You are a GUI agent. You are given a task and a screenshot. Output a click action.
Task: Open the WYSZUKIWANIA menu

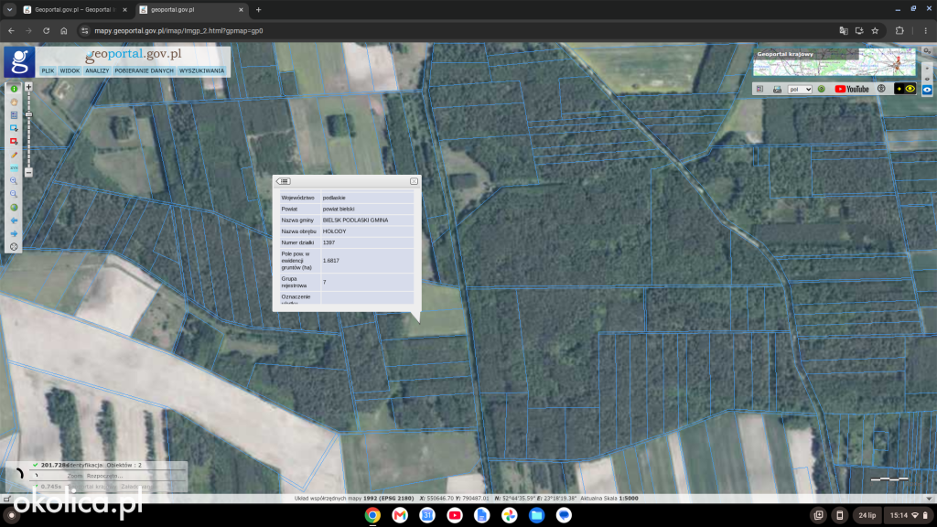(201, 70)
